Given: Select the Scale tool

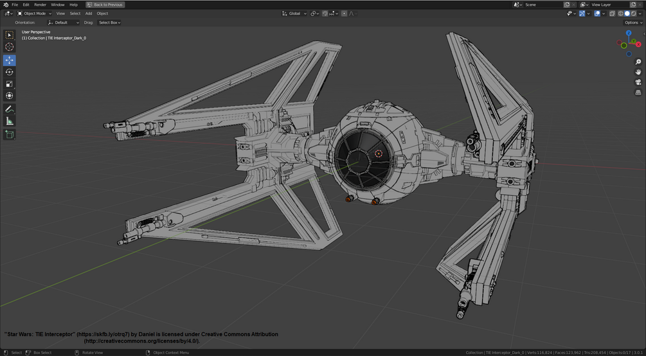Looking at the screenshot, I should [x=10, y=84].
